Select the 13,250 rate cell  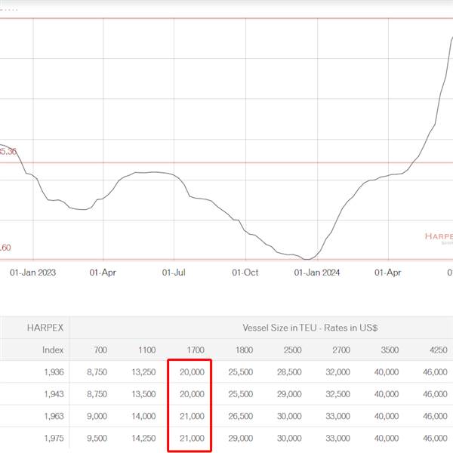[x=143, y=371]
